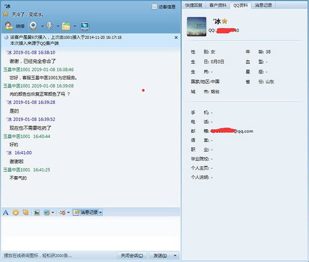
Task: Open 访客信息 visitor info
Action: coord(164,7)
